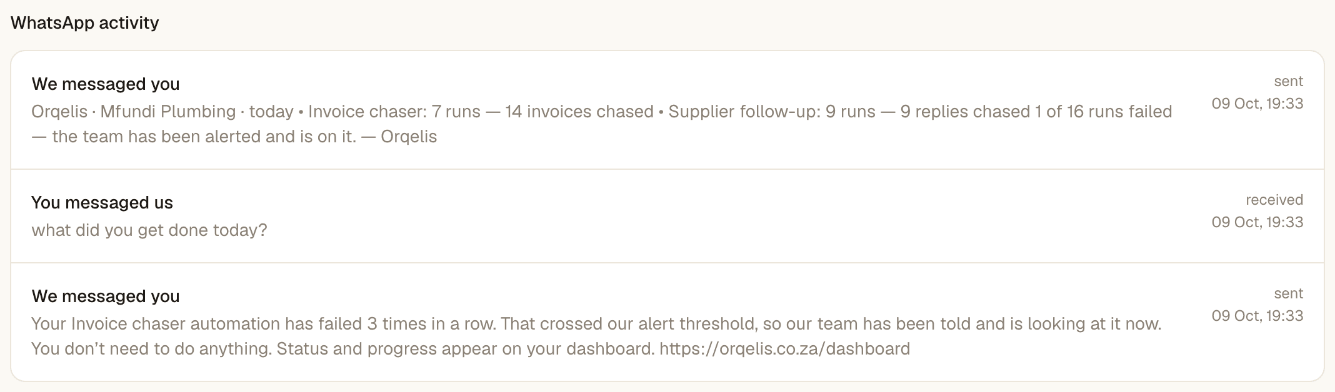Select the Invoice chaser failed alert message text
The height and width of the screenshot is (392, 1335).
596,336
